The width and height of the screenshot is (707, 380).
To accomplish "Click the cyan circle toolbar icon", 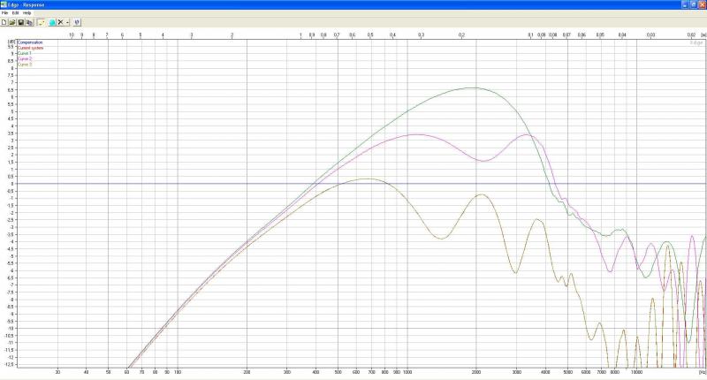I will click(x=51, y=21).
